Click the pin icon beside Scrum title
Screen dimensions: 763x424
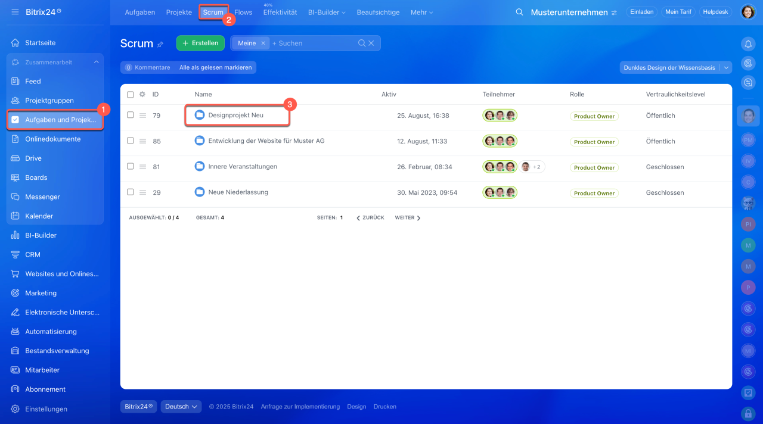[x=160, y=44]
